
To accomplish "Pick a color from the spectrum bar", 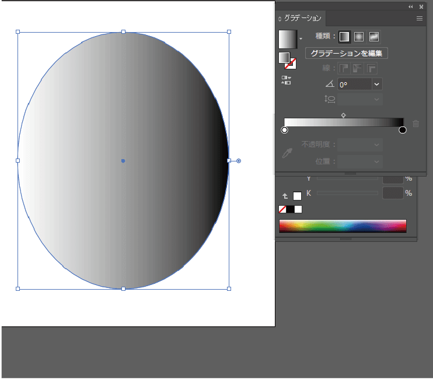I will pyautogui.click(x=343, y=226).
